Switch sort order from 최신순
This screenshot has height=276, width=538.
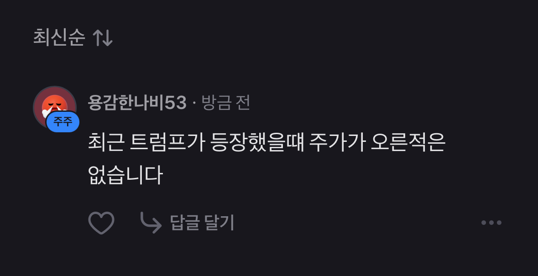pyautogui.click(x=73, y=37)
